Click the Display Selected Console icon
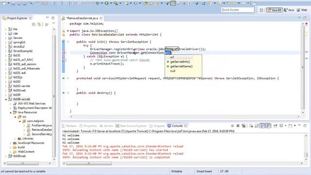The width and height of the screenshot is (311, 175). click(x=281, y=126)
